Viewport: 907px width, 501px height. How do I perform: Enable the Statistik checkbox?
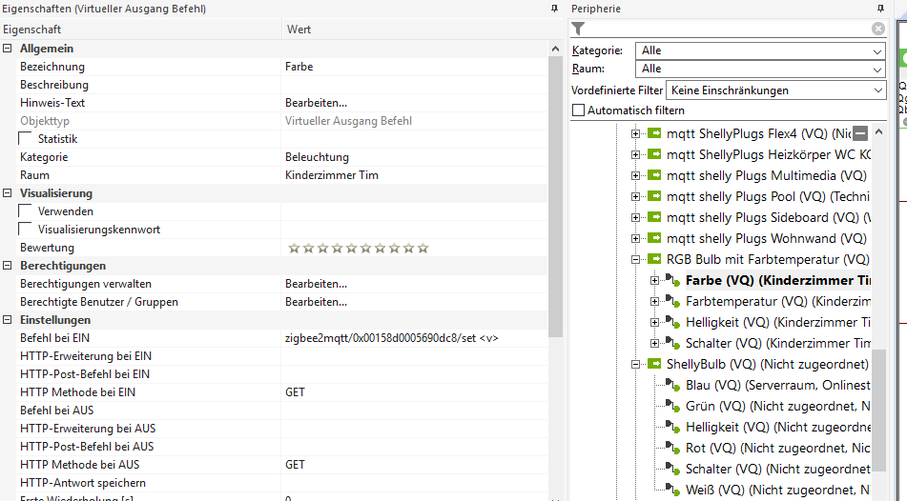[x=26, y=139]
